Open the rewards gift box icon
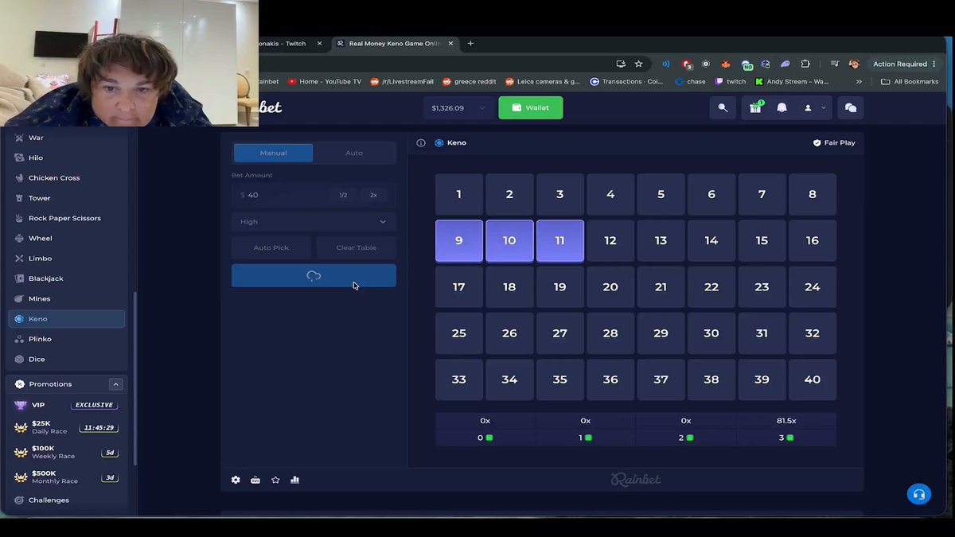 point(755,107)
